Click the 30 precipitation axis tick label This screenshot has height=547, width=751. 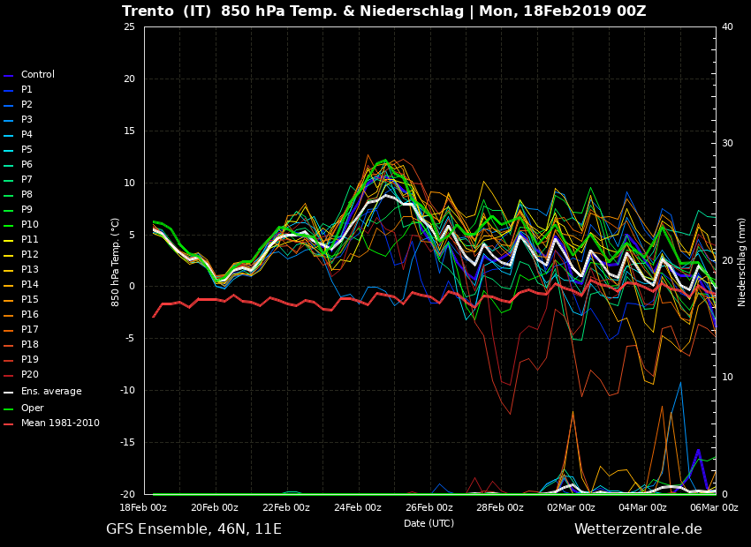click(727, 144)
